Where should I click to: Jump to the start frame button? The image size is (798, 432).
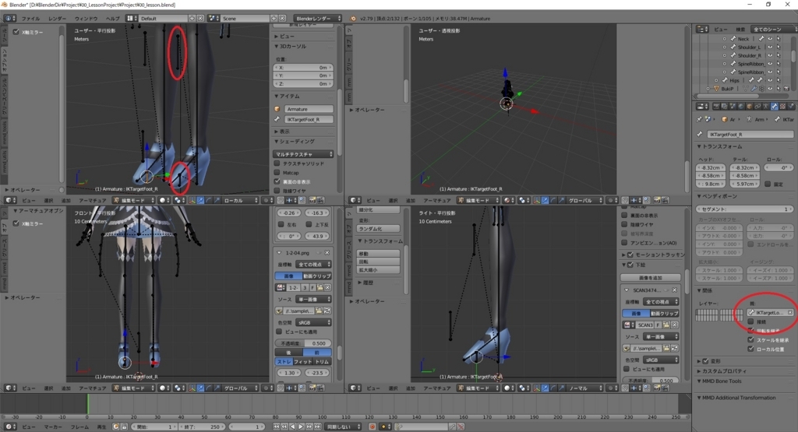tap(277, 427)
